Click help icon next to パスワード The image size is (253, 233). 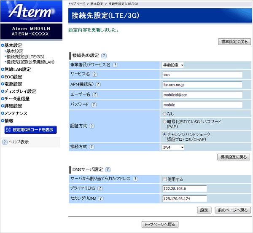pos(94,105)
